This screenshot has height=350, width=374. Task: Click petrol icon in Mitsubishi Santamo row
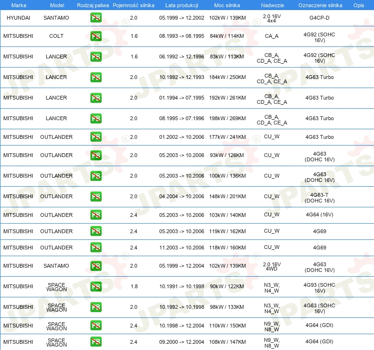coord(96,266)
